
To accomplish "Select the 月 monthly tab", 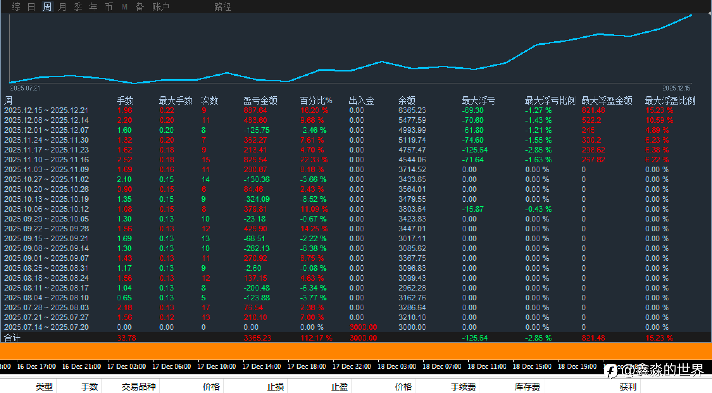I will (x=62, y=7).
